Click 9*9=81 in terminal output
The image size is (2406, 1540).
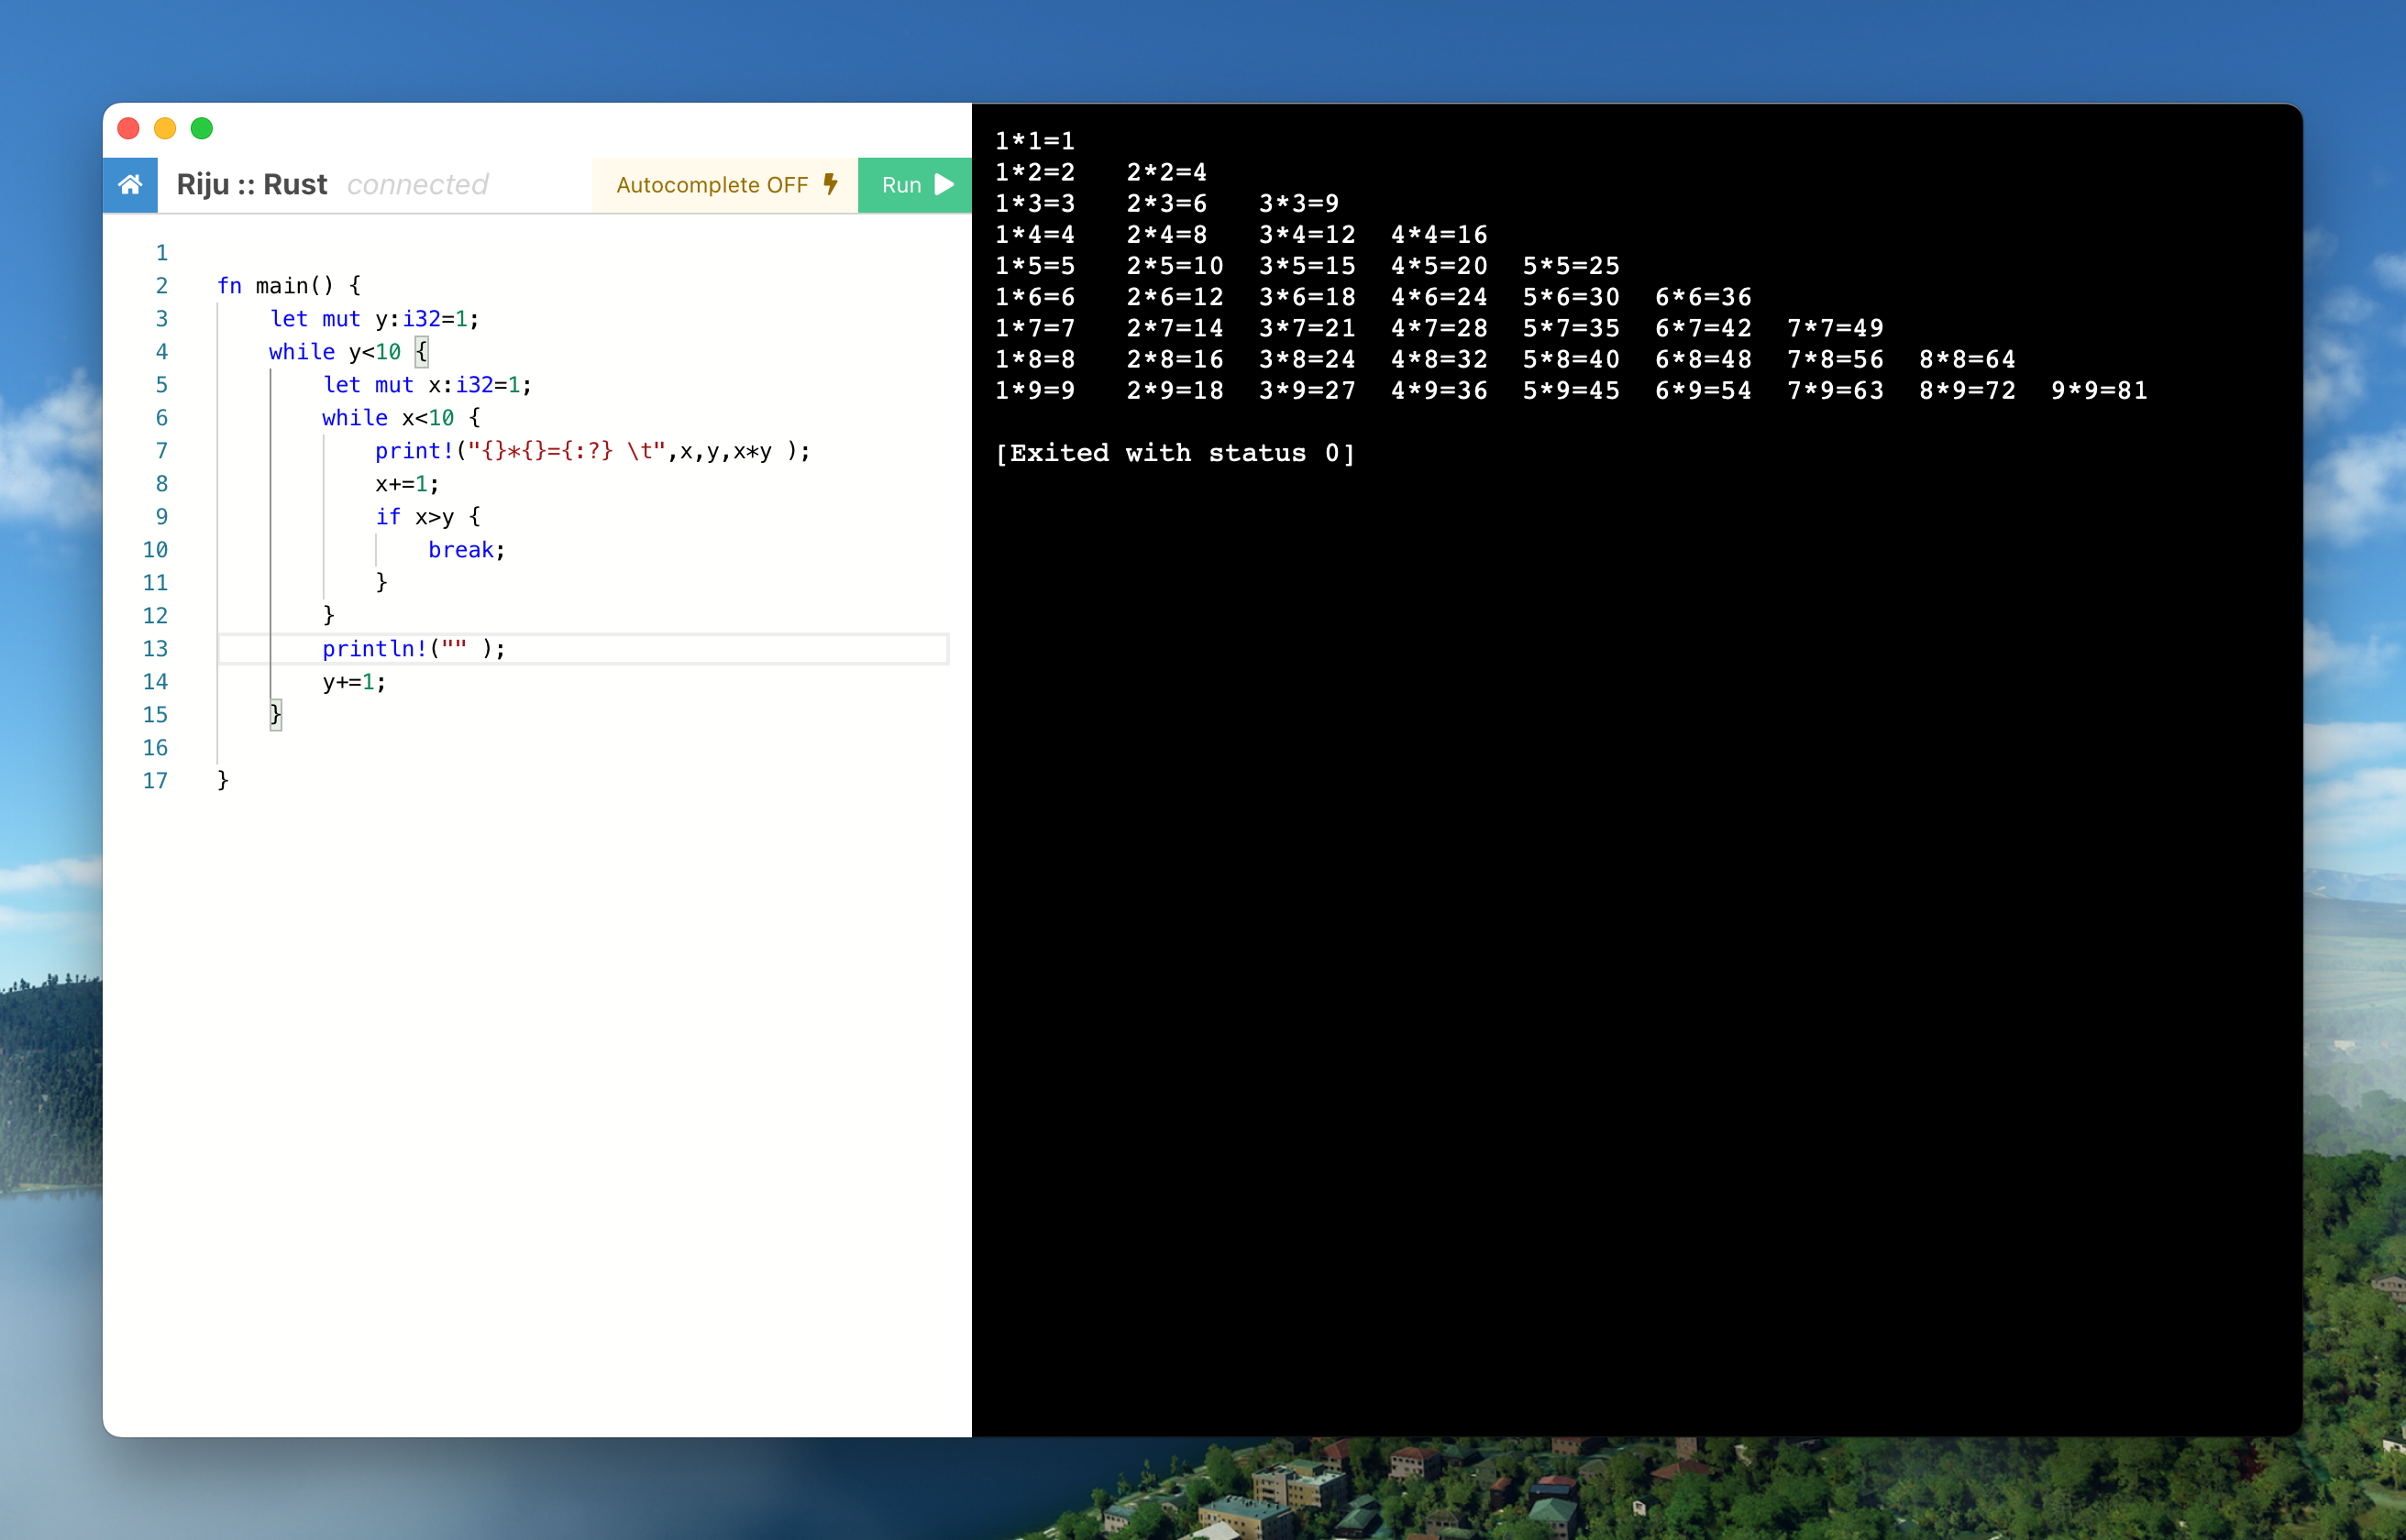click(x=2098, y=391)
